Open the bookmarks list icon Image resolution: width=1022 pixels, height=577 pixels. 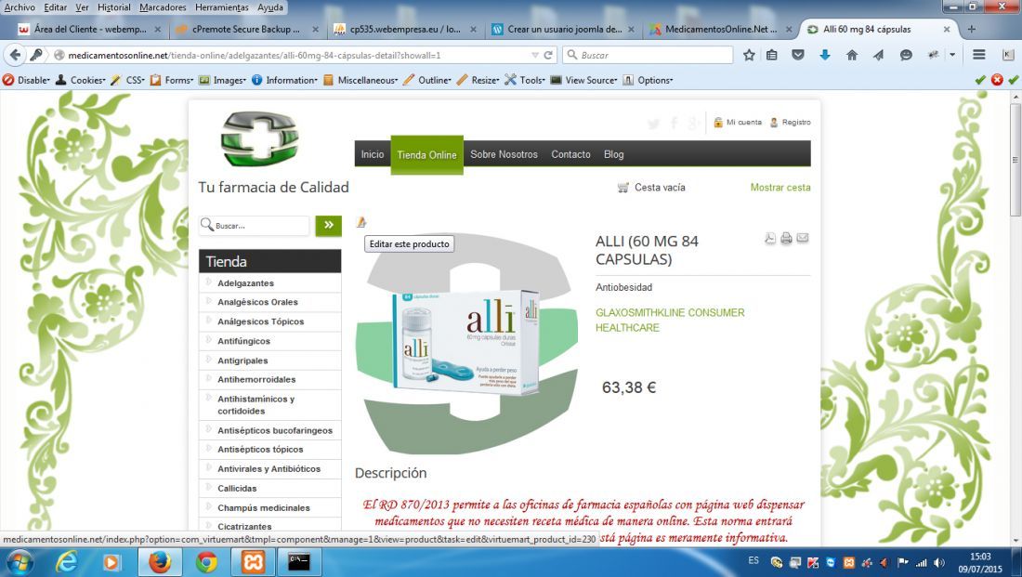tap(772, 56)
